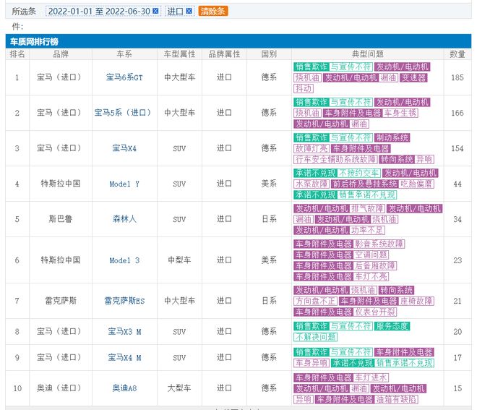
Task: Select the 后备厢故障 tag in Model 3 row
Action: (x=375, y=265)
